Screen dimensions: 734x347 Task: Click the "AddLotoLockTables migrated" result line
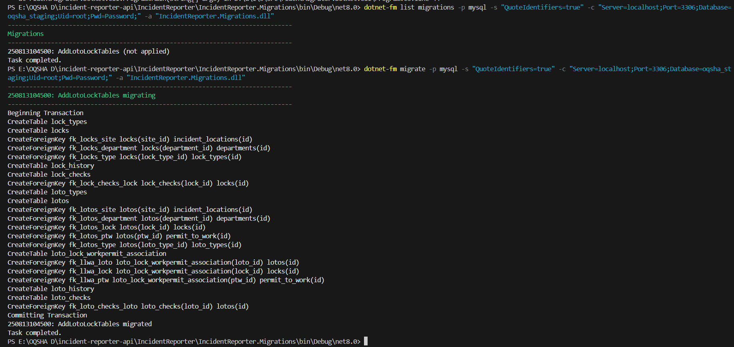coord(80,324)
